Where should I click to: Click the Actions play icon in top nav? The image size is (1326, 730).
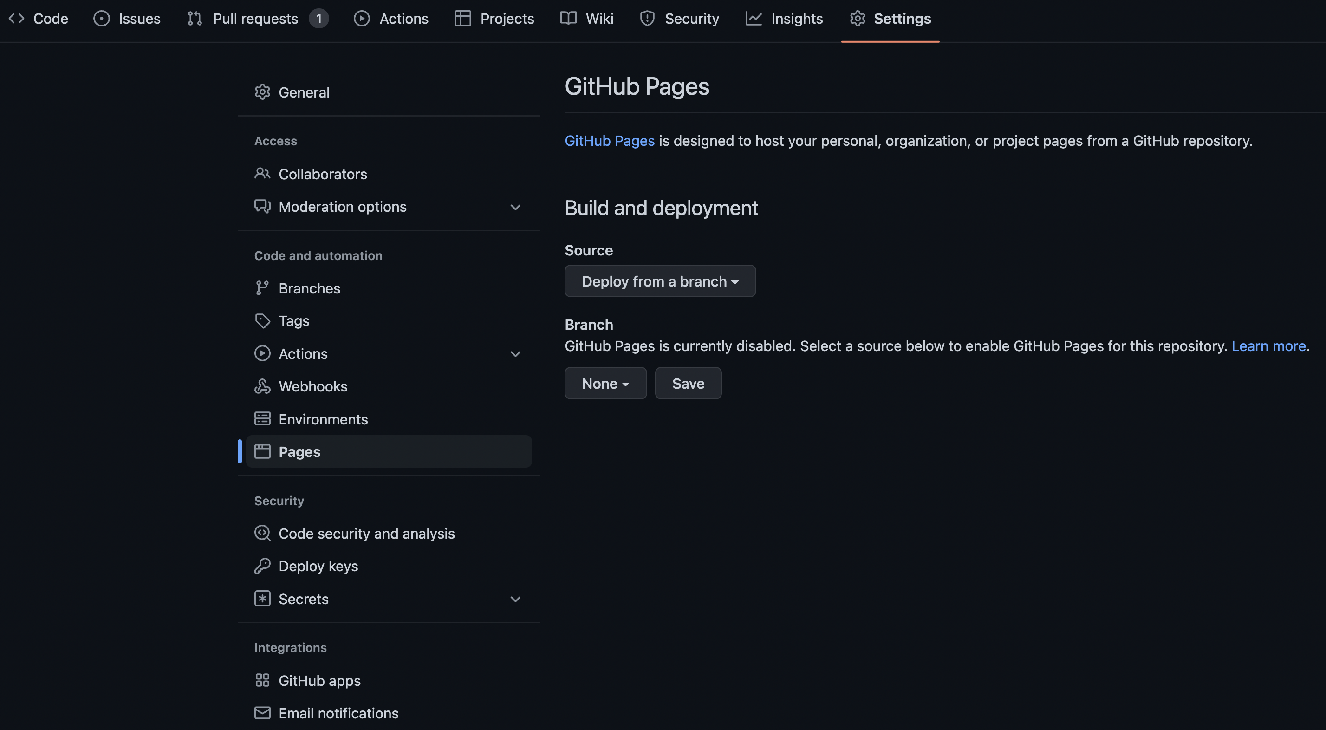click(362, 19)
